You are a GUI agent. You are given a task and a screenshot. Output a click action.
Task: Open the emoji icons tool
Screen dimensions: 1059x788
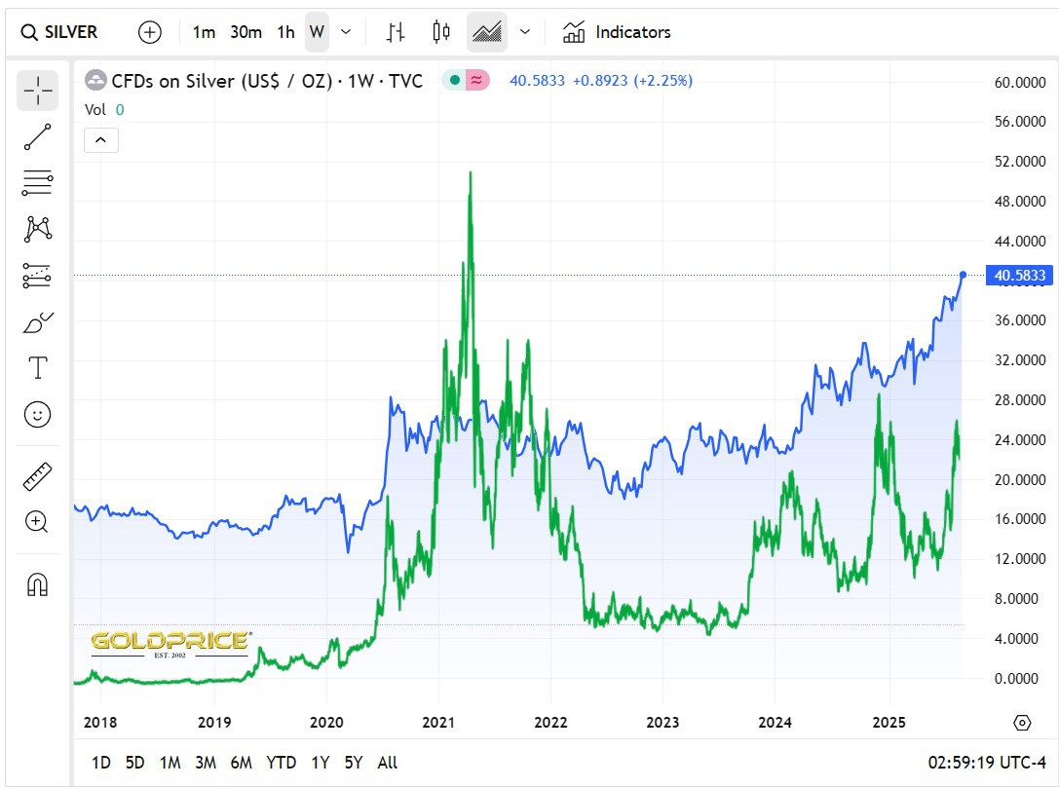point(38,414)
